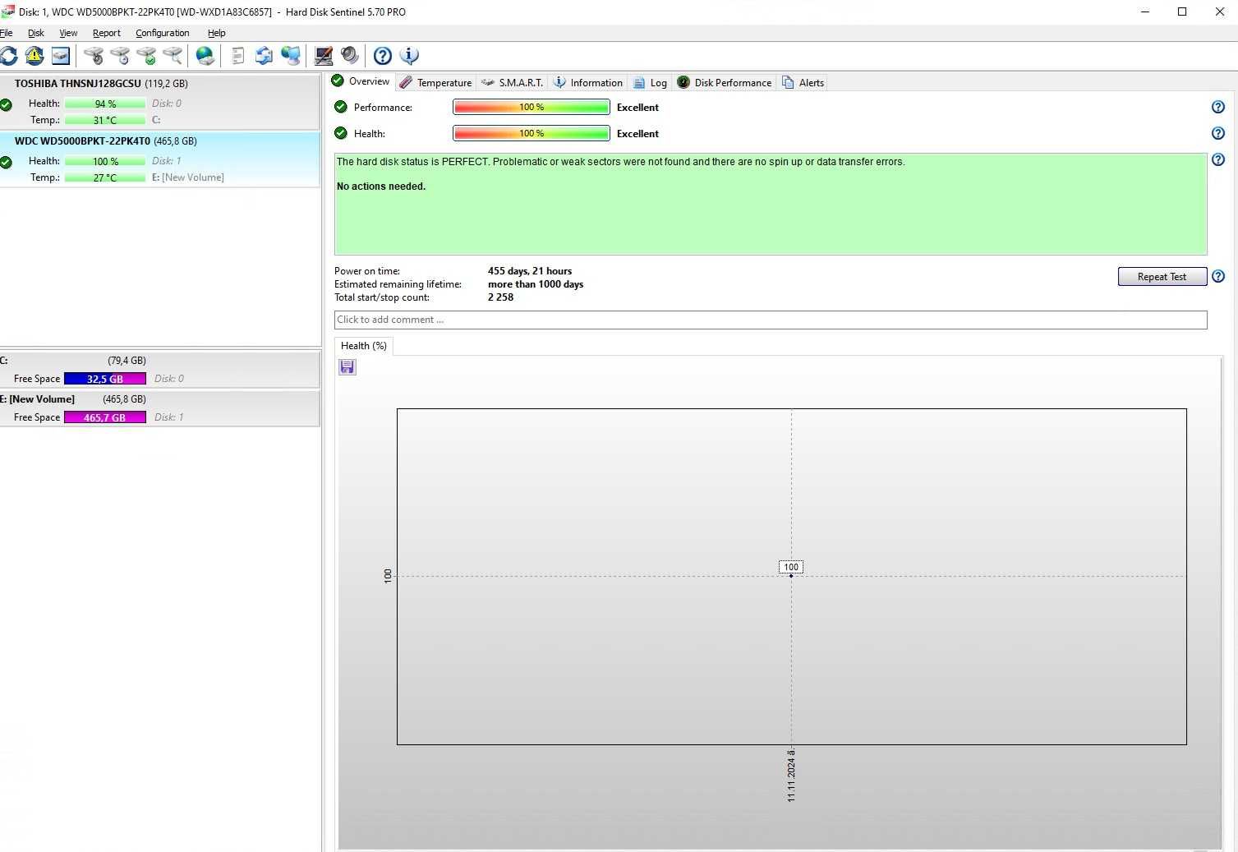Click WDC's 100 % health bar in list
This screenshot has height=852, width=1238.
point(105,161)
